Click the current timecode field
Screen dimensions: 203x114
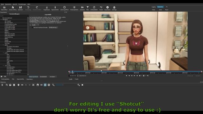click(x=73, y=76)
